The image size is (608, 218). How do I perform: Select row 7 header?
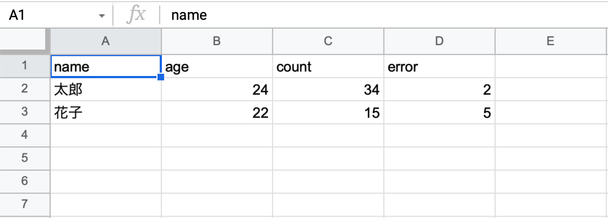click(25, 205)
